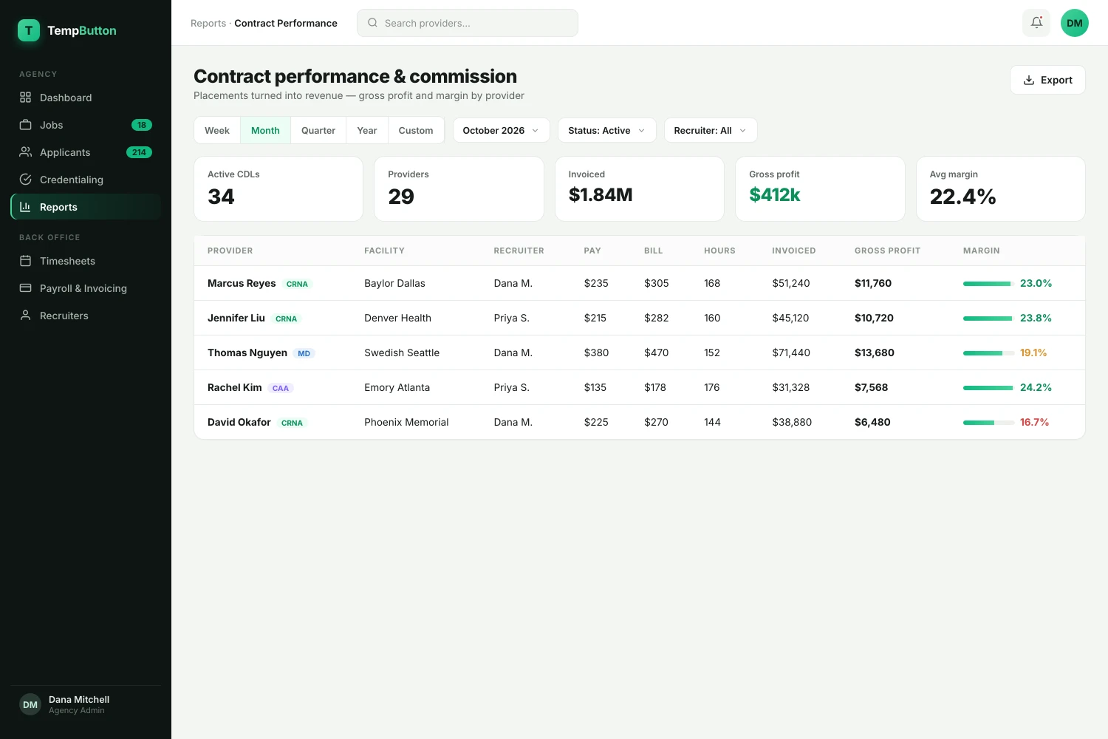
Task: Open the Applicants section
Action: click(x=86, y=152)
